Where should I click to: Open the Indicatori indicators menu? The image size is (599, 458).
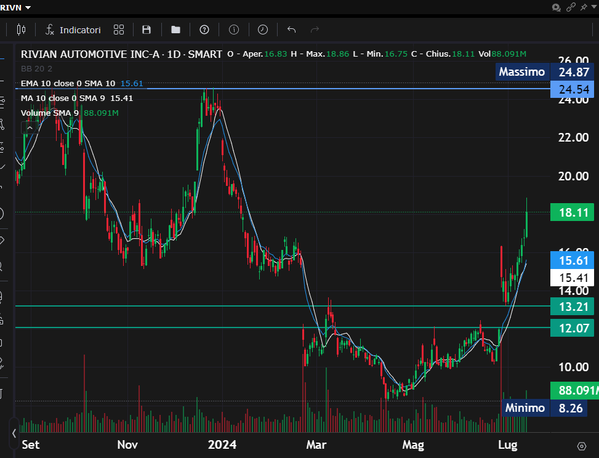click(73, 30)
